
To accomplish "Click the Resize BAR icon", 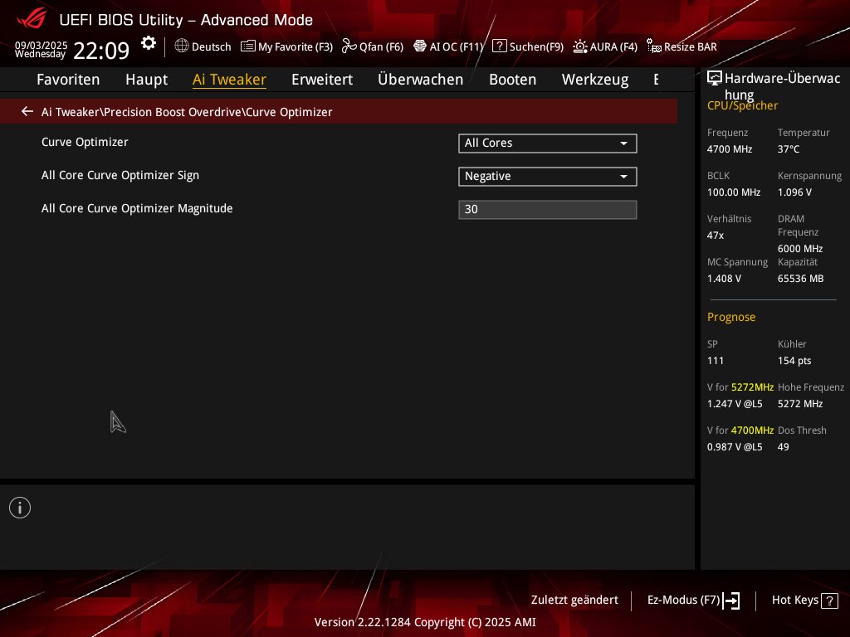I will coord(654,46).
